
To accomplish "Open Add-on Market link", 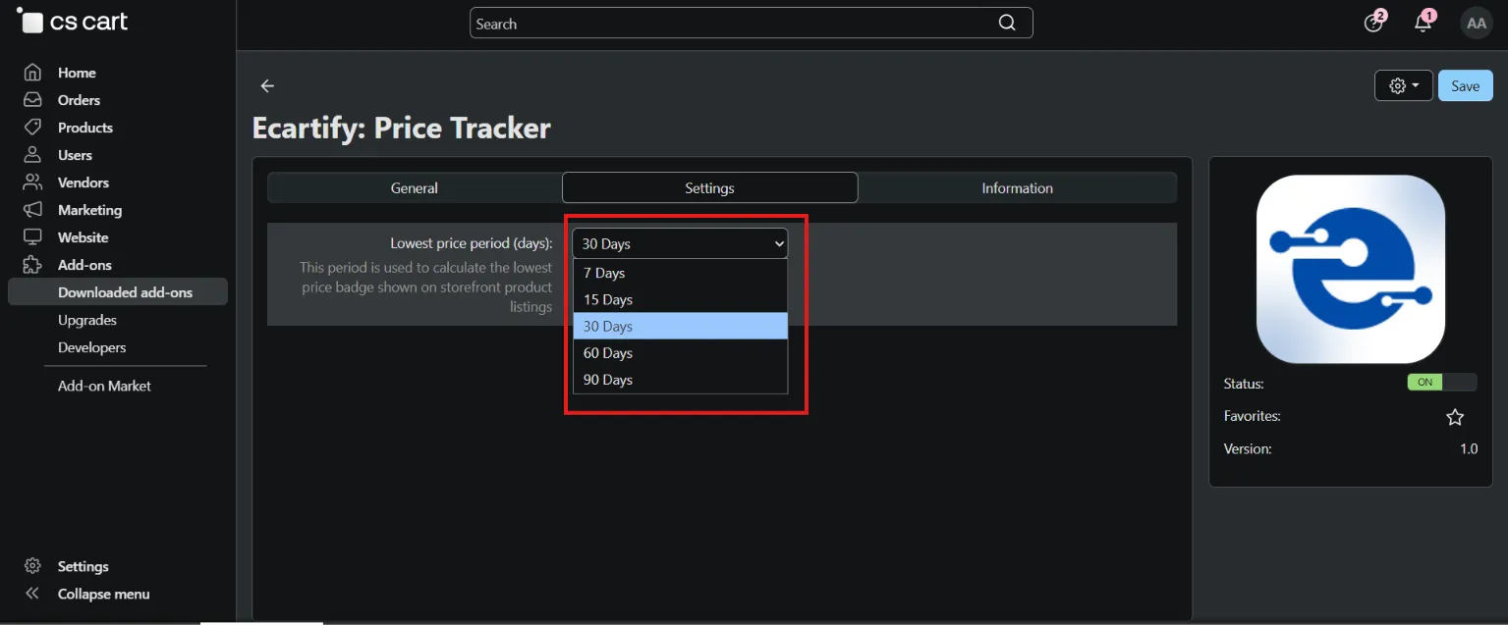I will (104, 386).
